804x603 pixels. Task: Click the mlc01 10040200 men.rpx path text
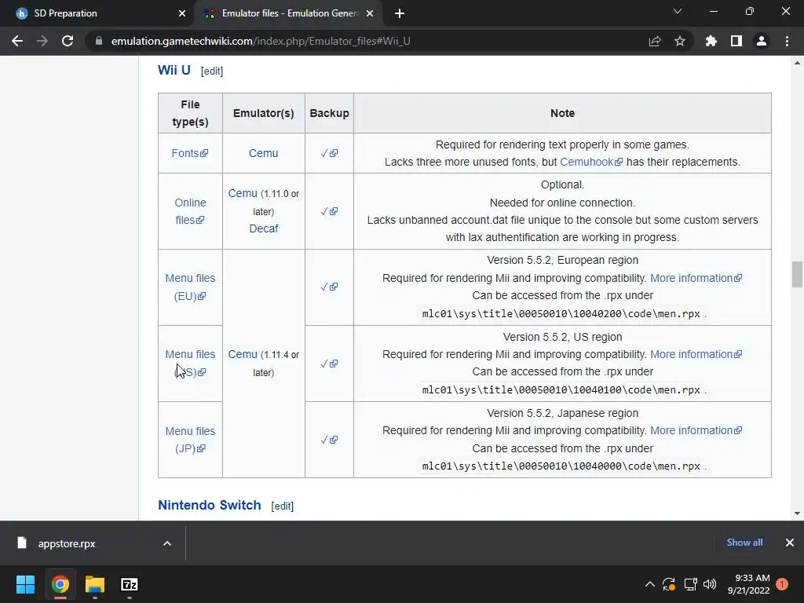(x=561, y=314)
